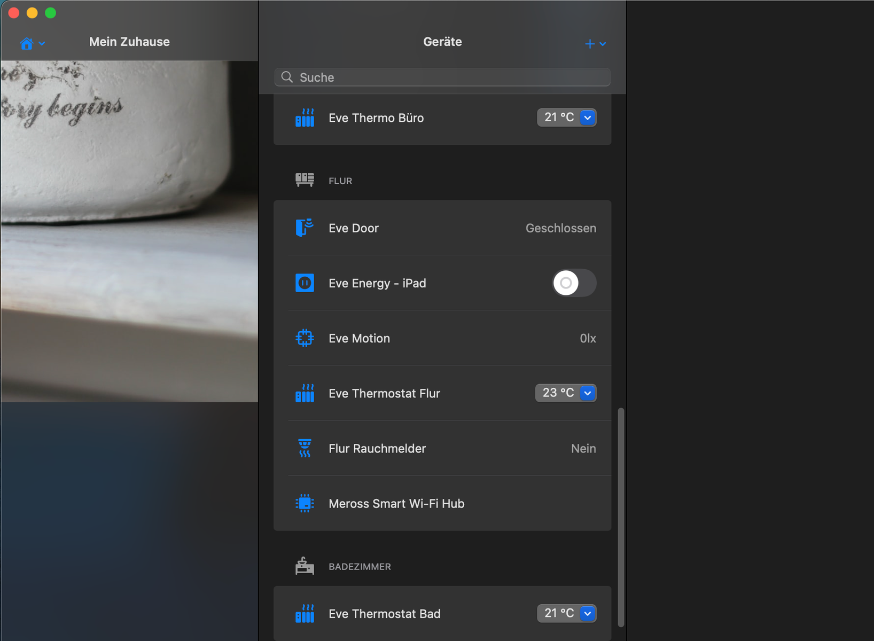Click the Flur Rauchmelder smoke detector icon
The image size is (874, 641).
(x=305, y=448)
